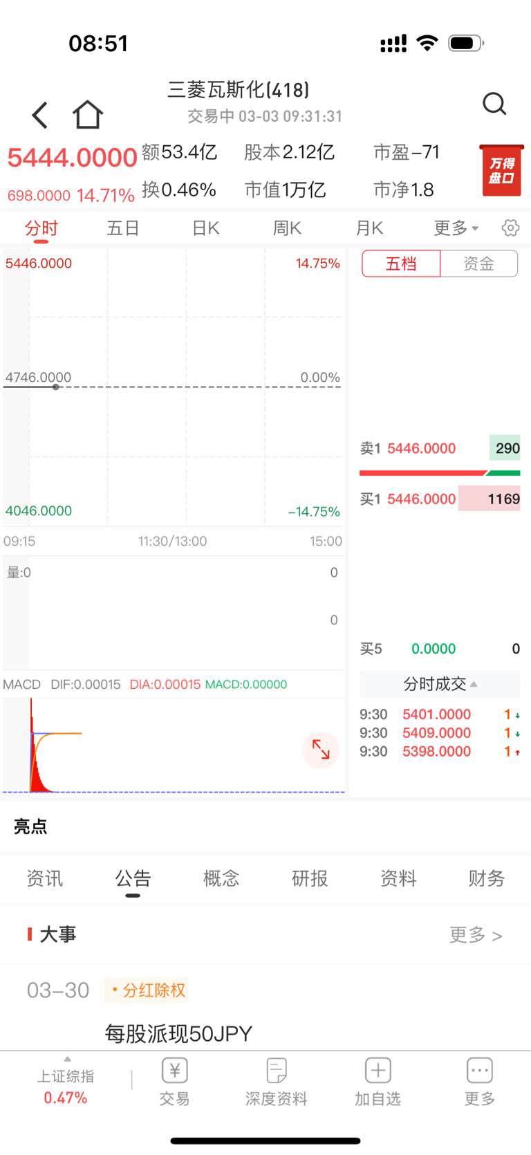The height and width of the screenshot is (1155, 531).
Task: Tap the 卖1 5446.0000 ask row
Action: [440, 448]
